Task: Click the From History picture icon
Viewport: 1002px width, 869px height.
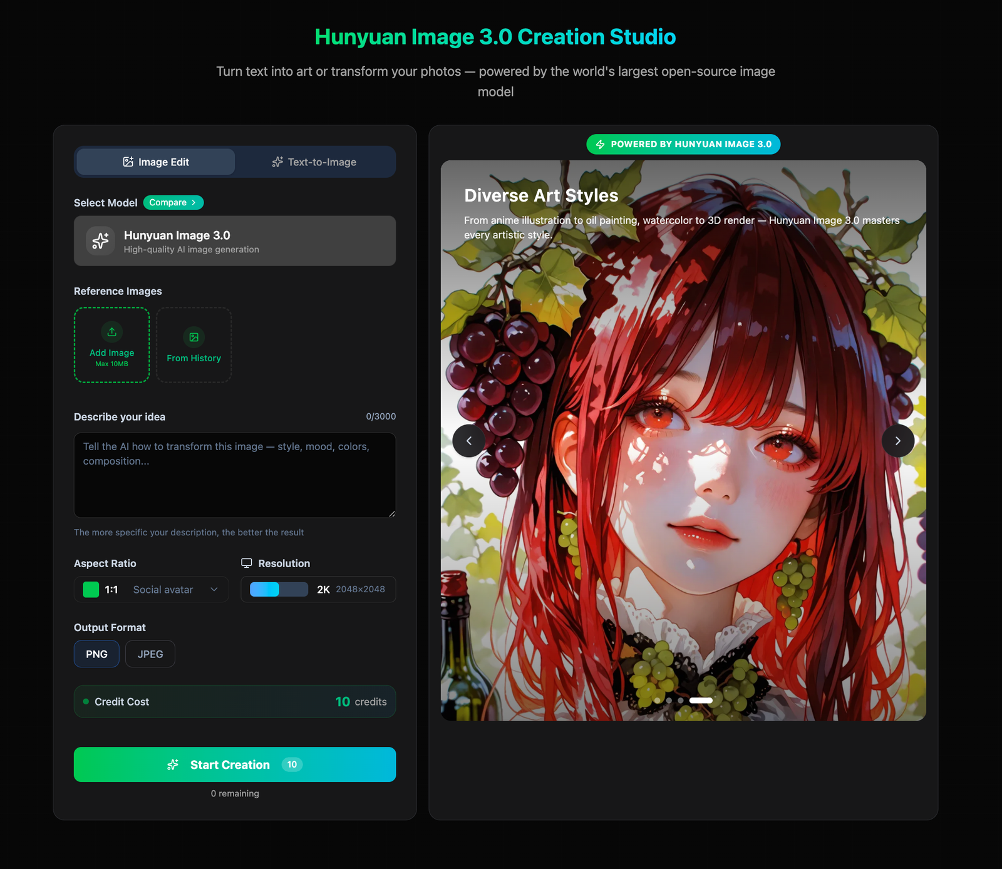Action: pos(194,337)
